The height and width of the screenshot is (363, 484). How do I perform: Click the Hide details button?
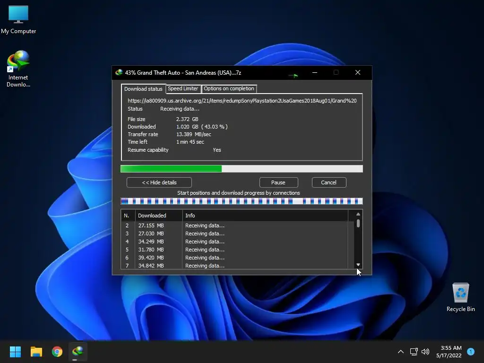tap(159, 182)
